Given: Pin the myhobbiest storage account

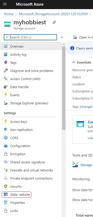Looking at the screenshot, I should [x=54, y=23].
